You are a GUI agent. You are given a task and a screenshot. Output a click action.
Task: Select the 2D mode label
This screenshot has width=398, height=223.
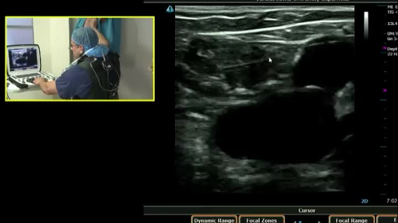(364, 201)
